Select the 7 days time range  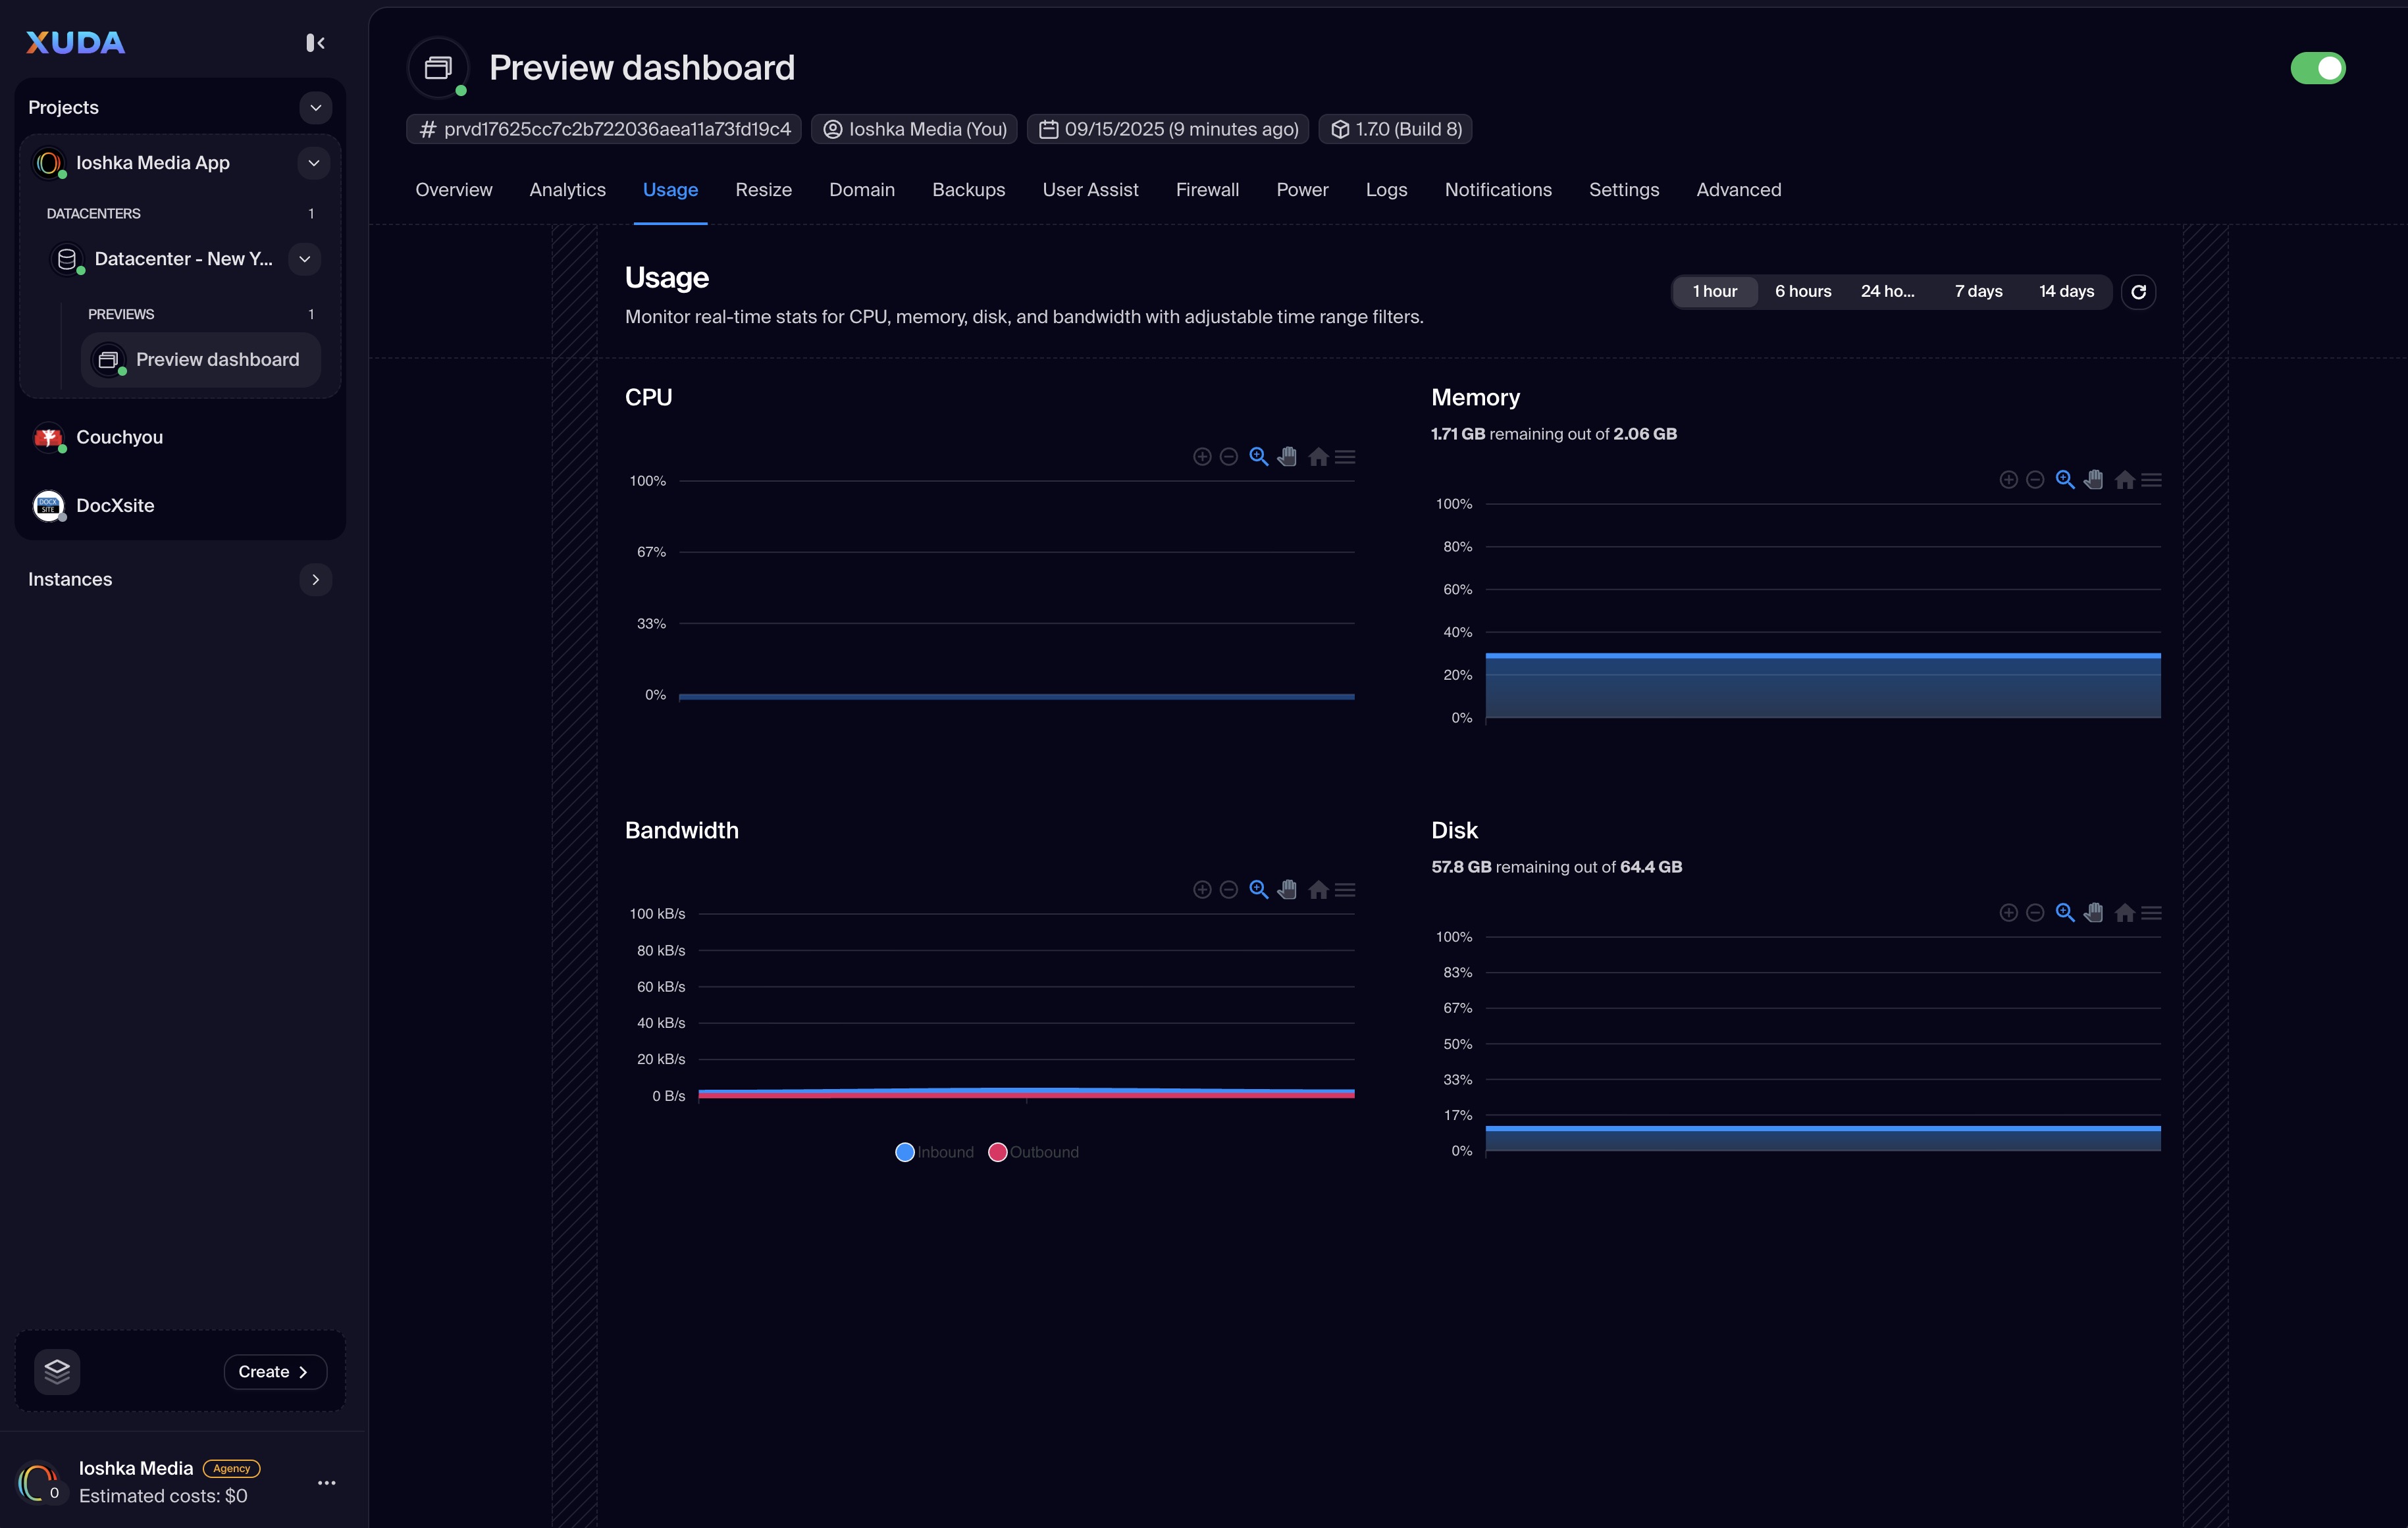click(1978, 292)
